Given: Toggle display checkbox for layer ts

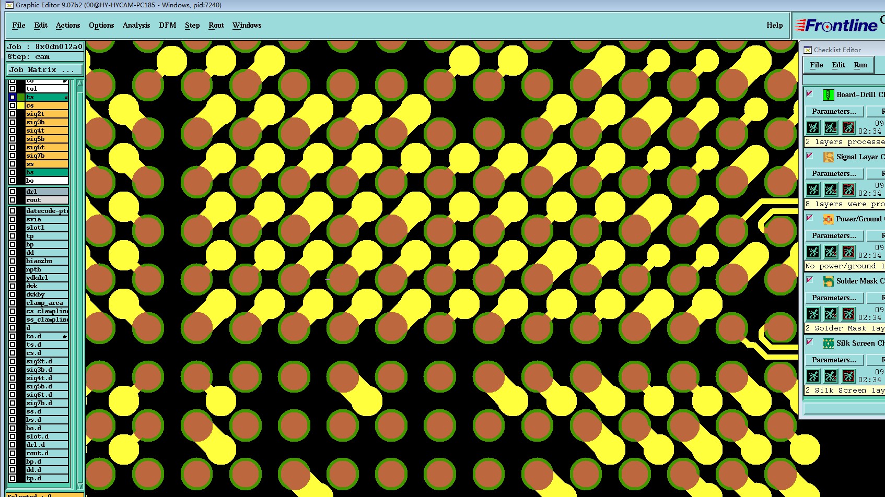Looking at the screenshot, I should pyautogui.click(x=13, y=97).
